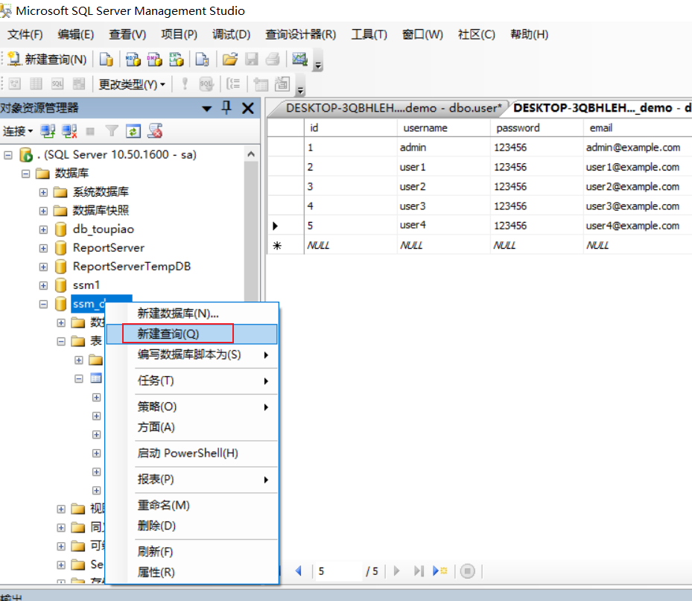This screenshot has width=692, height=601.
Task: Click the verify SQL syntax icon
Action: (x=206, y=84)
